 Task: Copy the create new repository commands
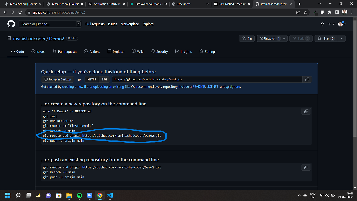pos(306,111)
